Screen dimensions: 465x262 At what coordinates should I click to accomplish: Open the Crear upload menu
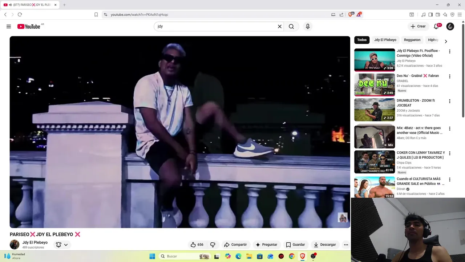coord(418,27)
